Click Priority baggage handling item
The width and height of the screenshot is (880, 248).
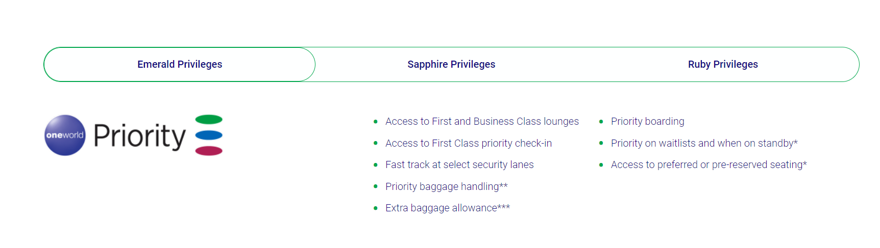tap(447, 186)
